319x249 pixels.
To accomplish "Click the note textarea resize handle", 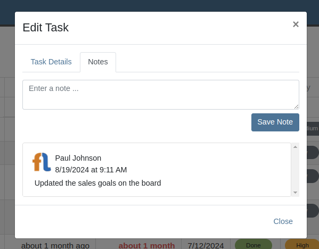I will 296,107.
